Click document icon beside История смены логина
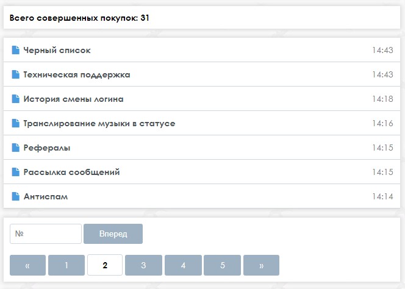The width and height of the screenshot is (405, 289). pos(15,99)
